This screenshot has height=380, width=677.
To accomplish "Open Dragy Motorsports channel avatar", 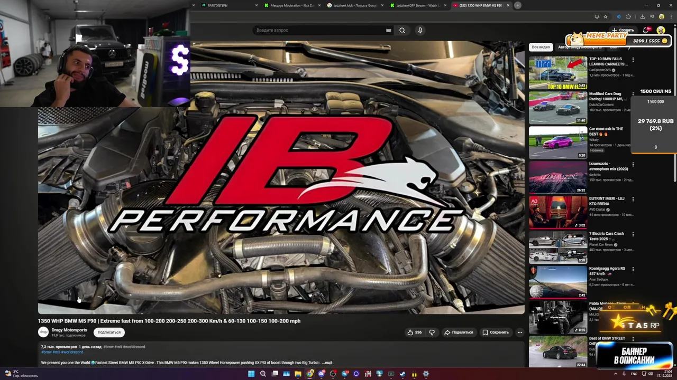I will (x=43, y=332).
